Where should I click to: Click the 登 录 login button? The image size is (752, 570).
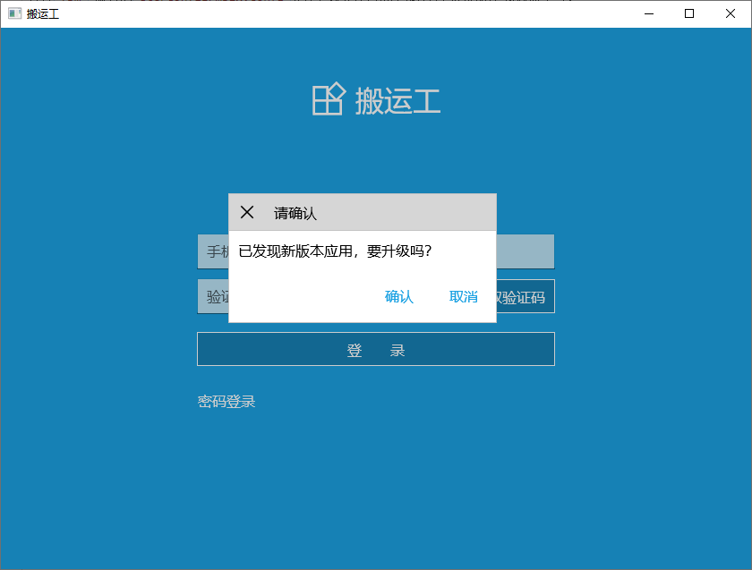tap(375, 349)
